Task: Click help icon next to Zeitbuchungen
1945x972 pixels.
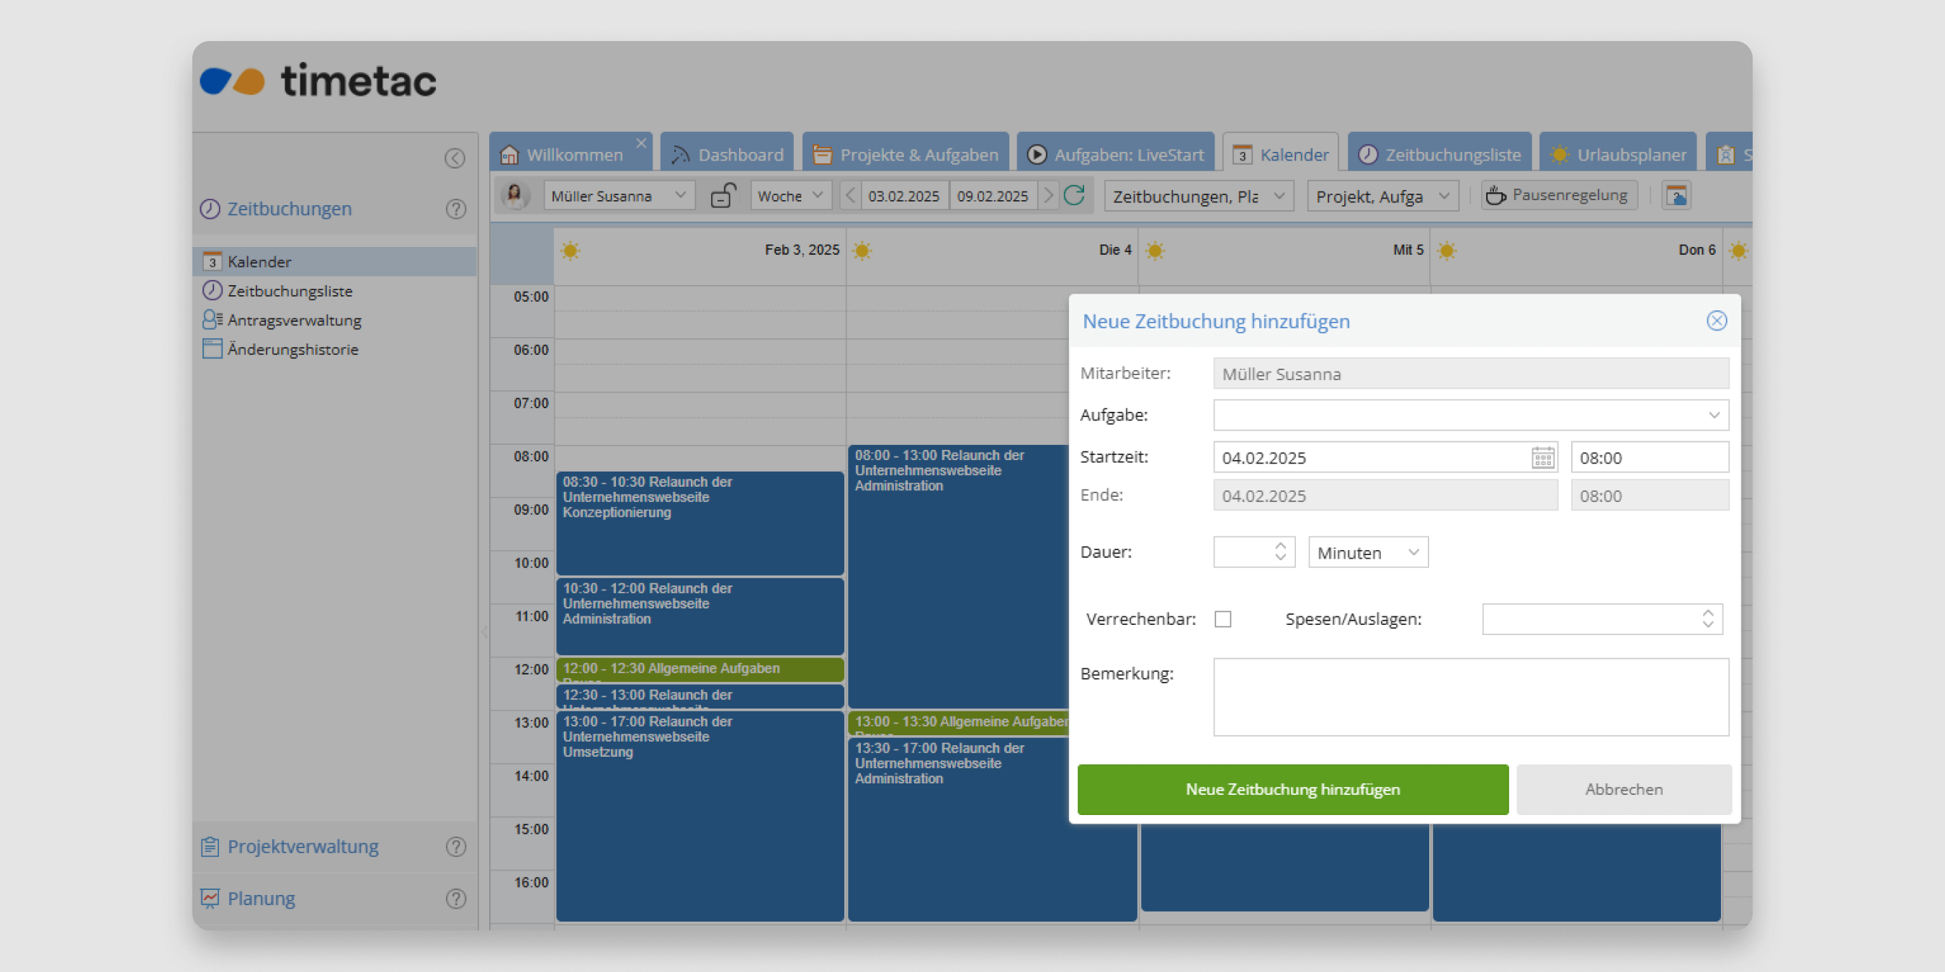Action: click(455, 209)
